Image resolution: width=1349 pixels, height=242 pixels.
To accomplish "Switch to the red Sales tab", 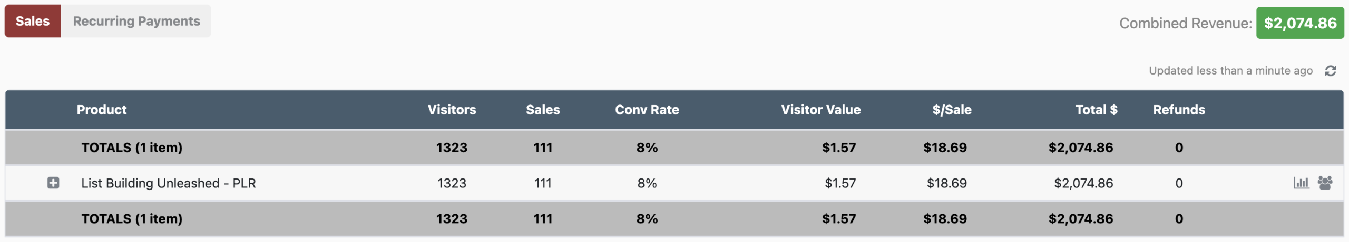I will pos(33,21).
